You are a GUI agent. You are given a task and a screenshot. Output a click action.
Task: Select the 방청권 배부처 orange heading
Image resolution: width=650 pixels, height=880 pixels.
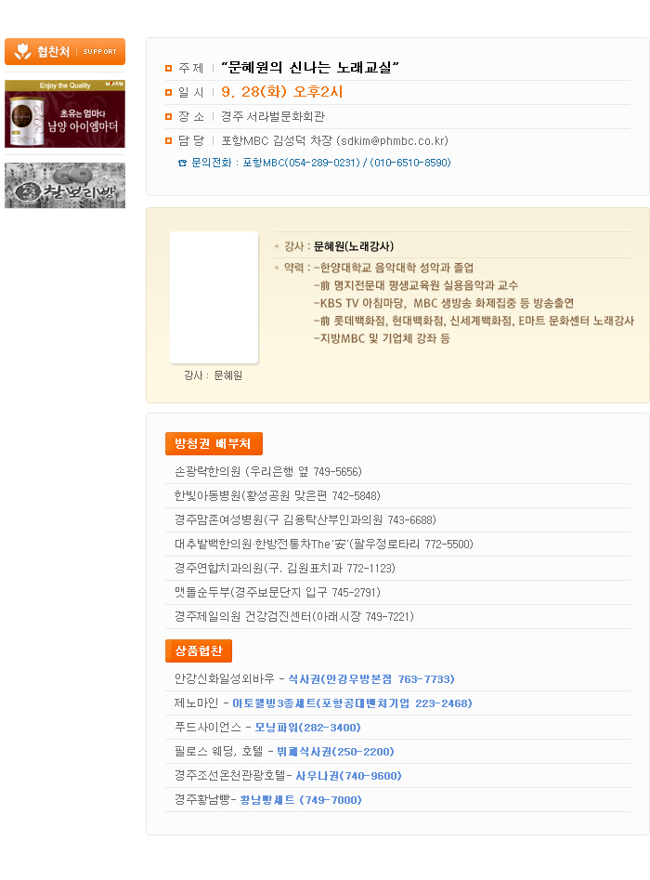214,444
